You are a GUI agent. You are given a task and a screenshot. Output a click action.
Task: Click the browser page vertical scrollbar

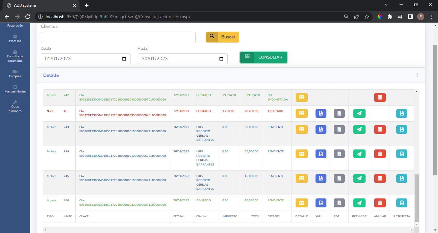pos(435,110)
